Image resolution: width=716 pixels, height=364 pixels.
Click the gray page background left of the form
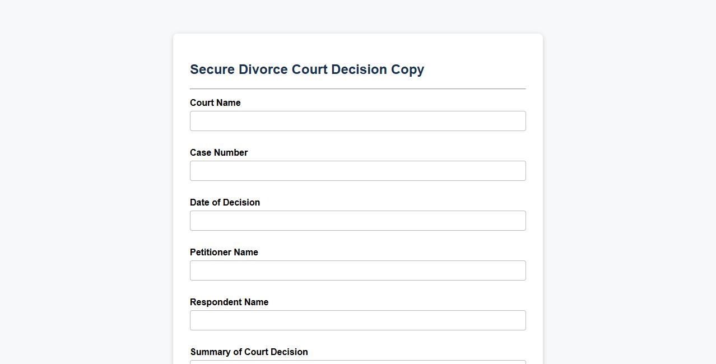tap(84, 196)
